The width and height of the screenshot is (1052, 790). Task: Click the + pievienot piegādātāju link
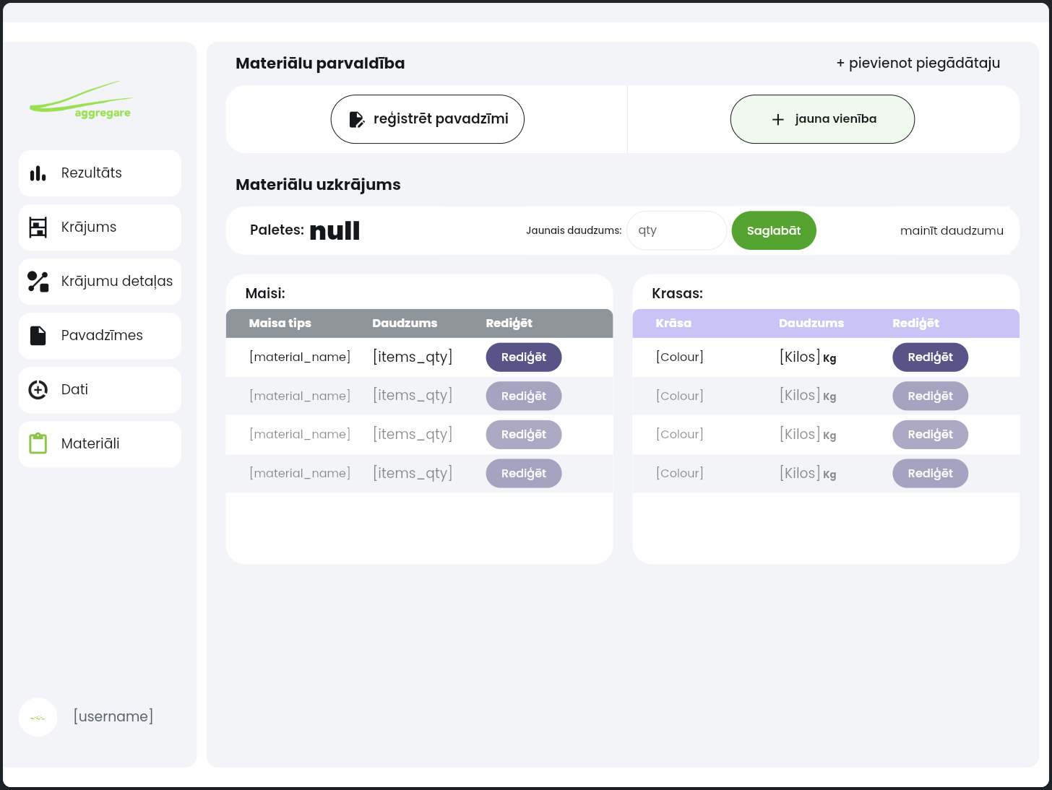pyautogui.click(x=918, y=64)
